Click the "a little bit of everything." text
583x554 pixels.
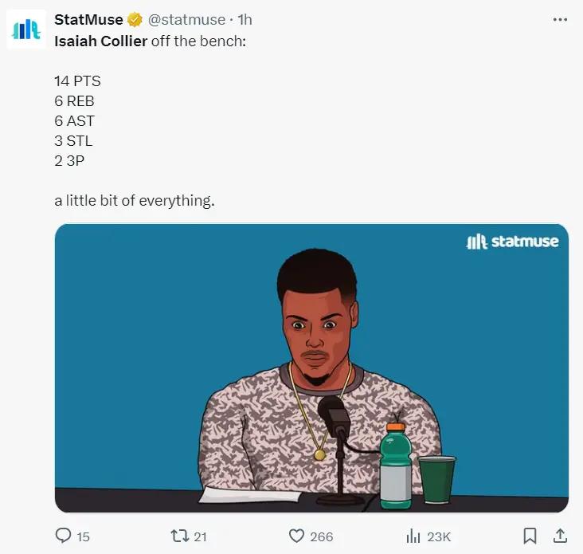135,200
